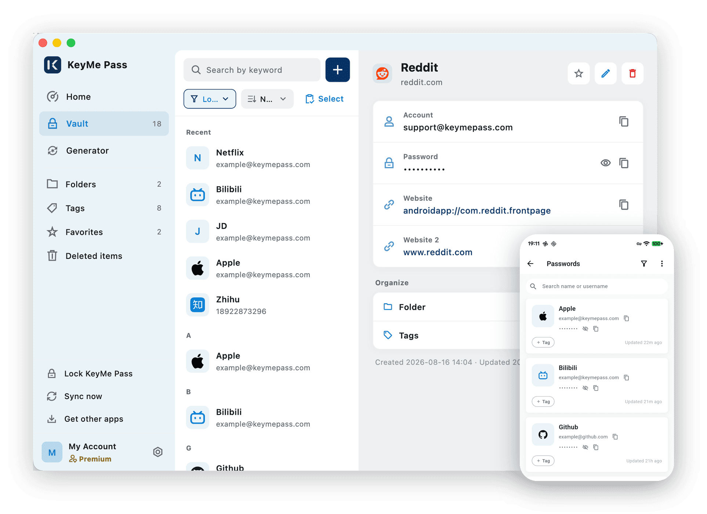
Task: Mark Reddit as favorite with star
Action: (579, 73)
